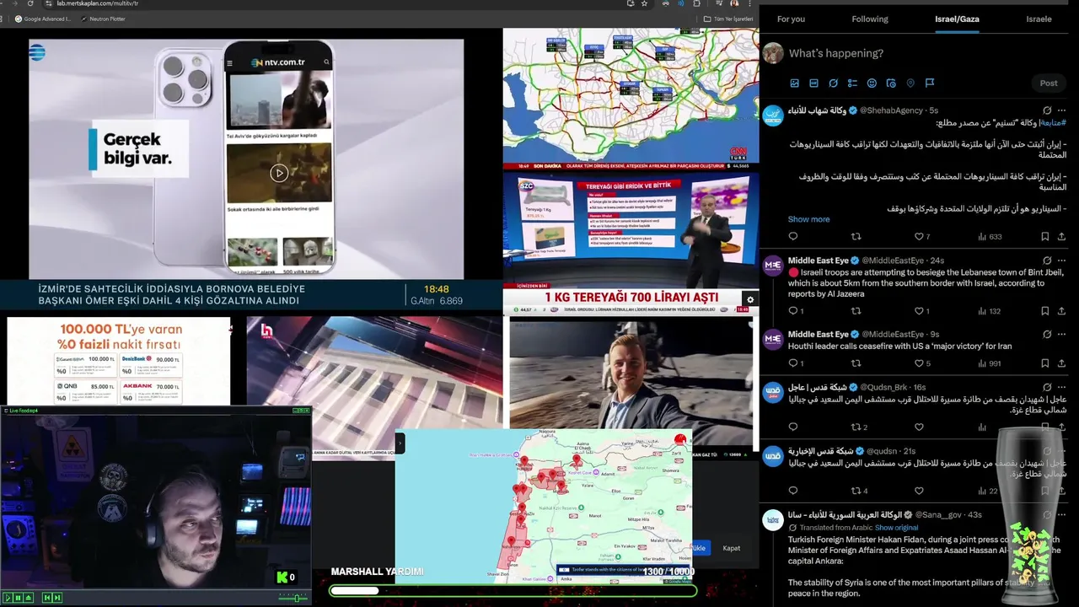This screenshot has height=607, width=1079.
Task: Open more options on @qudsn post
Action: [x=1061, y=451]
